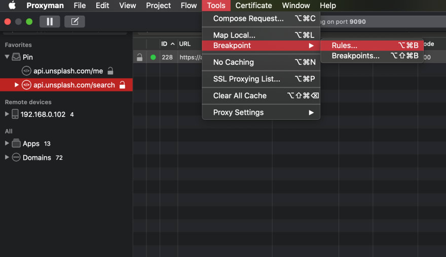Click the api.unsplash.com/search code icon
Image resolution: width=446 pixels, height=257 pixels.
pos(26,85)
